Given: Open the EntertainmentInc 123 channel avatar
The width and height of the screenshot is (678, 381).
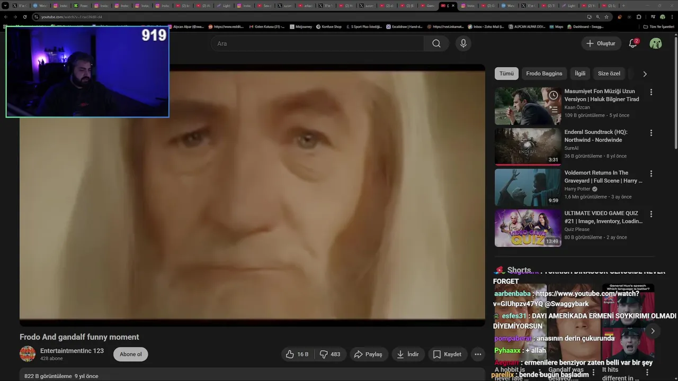Looking at the screenshot, I should click(x=28, y=354).
